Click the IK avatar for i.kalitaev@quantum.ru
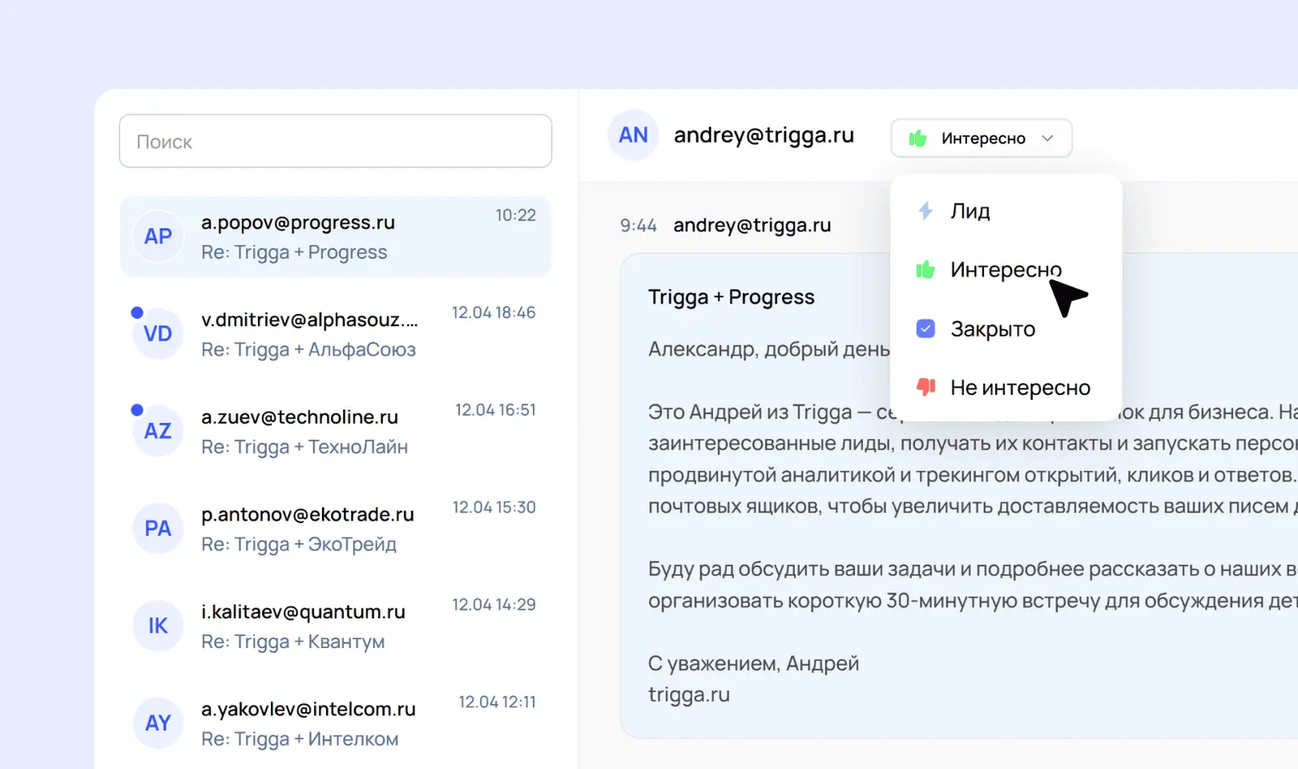1298x769 pixels. [157, 625]
